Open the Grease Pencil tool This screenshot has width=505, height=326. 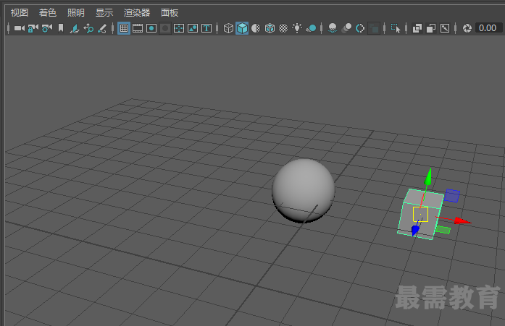point(101,28)
